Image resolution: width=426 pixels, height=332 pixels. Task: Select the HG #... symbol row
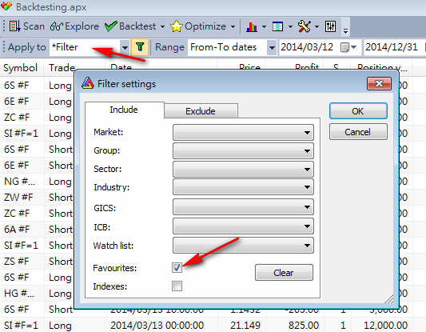coord(19,293)
